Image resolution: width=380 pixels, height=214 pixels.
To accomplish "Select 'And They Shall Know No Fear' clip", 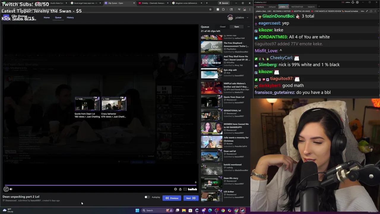I will [225, 61].
